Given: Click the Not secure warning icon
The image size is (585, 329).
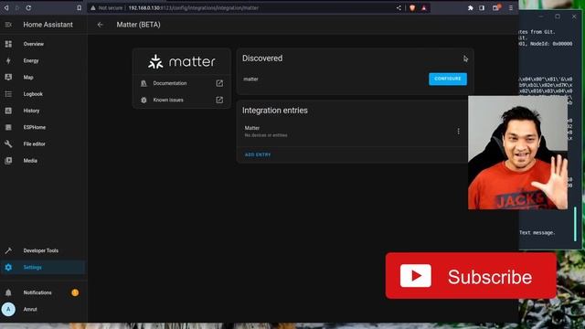Looking at the screenshot, I should (x=93, y=8).
